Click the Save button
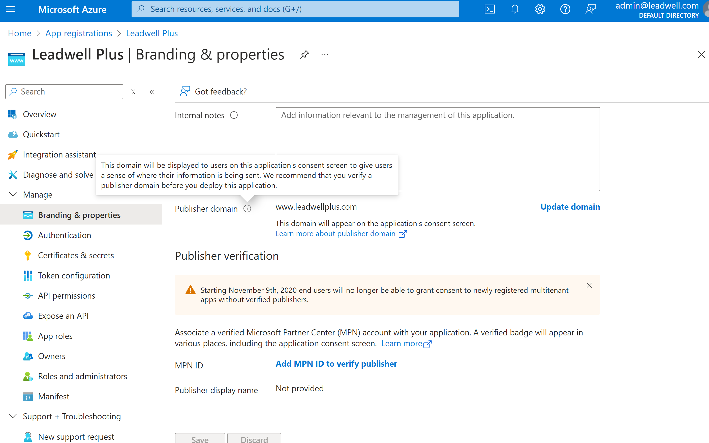The width and height of the screenshot is (709, 443). [200, 438]
